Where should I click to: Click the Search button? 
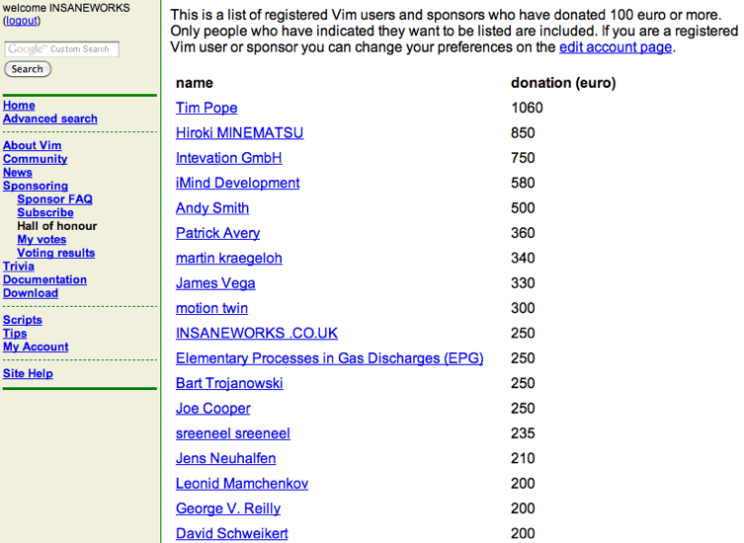click(x=28, y=69)
